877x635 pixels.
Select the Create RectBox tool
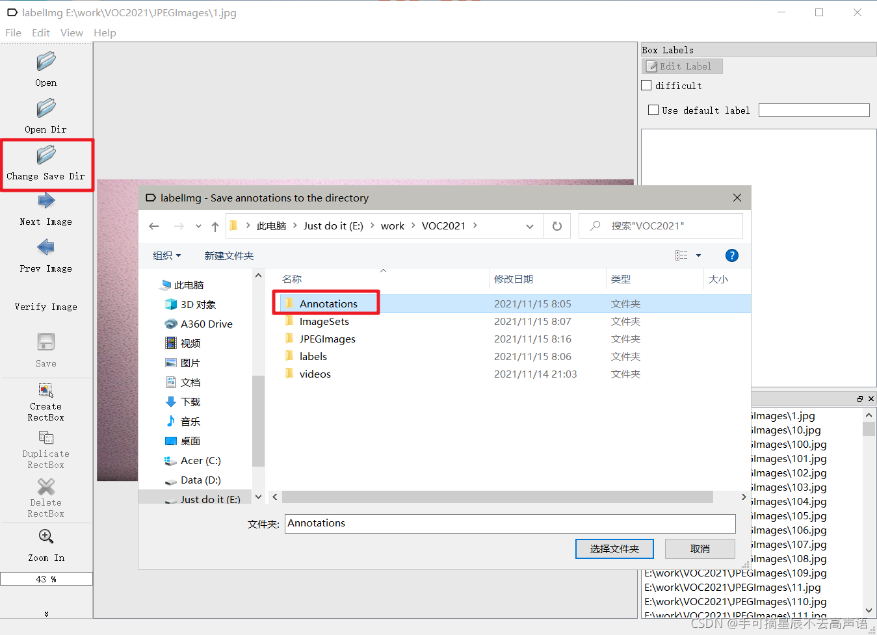click(46, 402)
